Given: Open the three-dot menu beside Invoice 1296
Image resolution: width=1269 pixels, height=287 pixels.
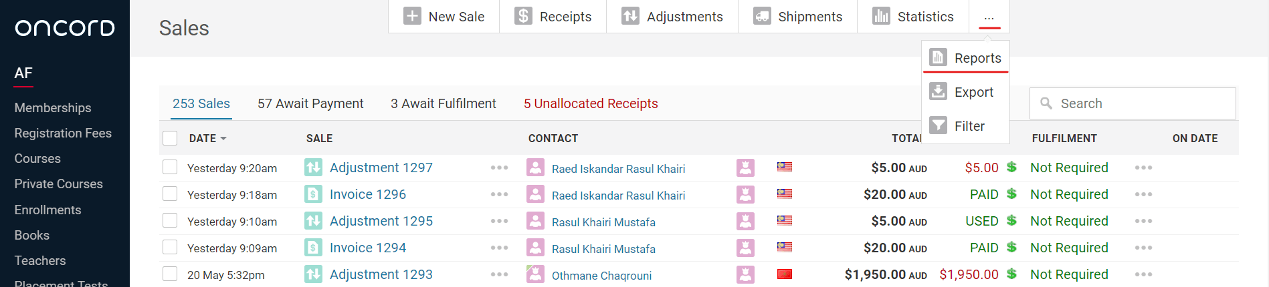Looking at the screenshot, I should coord(499,194).
